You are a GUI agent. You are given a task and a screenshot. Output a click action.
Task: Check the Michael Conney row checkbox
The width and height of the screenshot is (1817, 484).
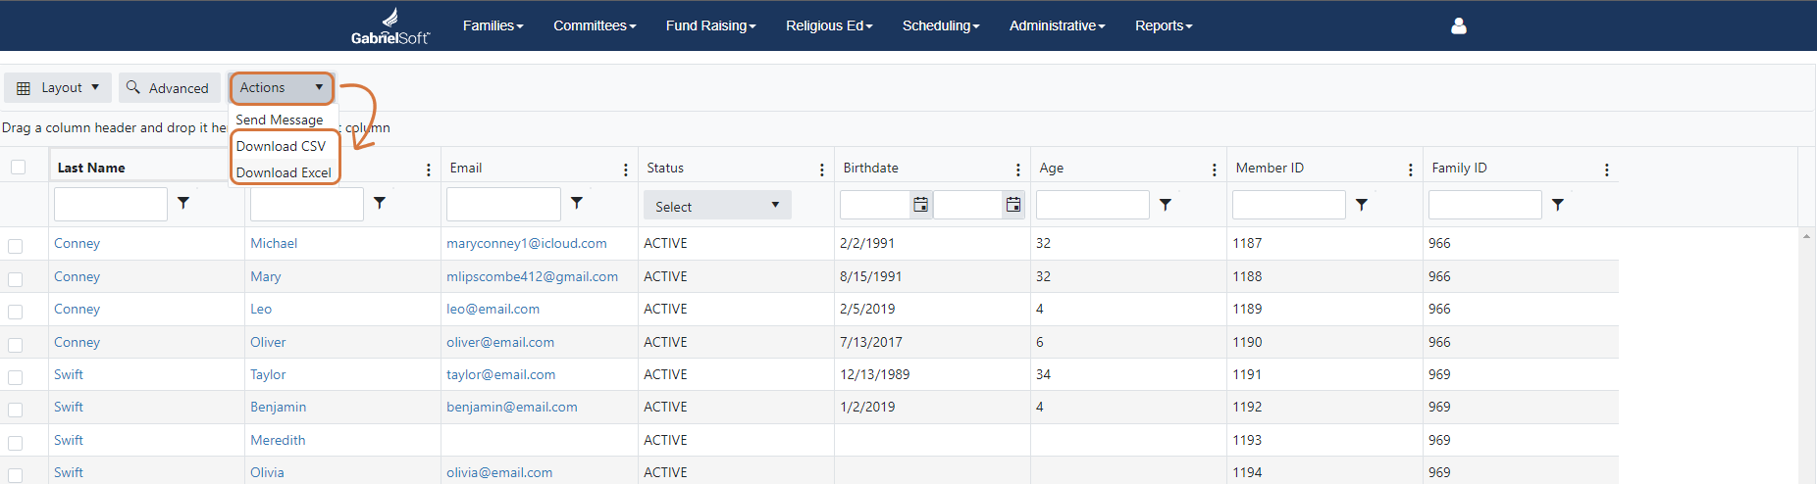coord(16,246)
